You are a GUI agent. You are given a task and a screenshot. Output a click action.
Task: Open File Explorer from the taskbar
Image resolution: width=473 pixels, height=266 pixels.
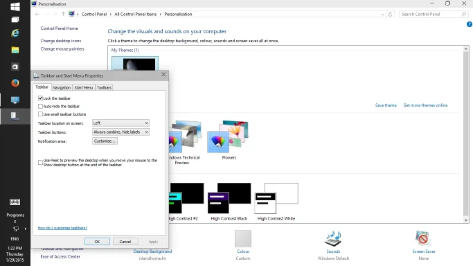pyautogui.click(x=15, y=50)
